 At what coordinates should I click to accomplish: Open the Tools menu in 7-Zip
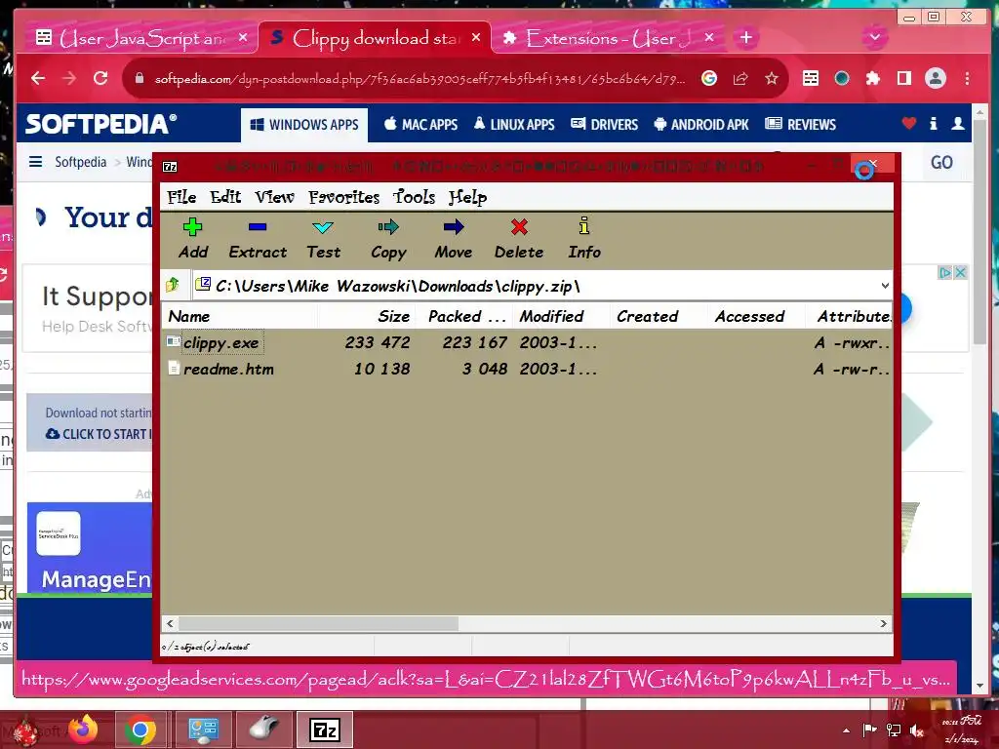(x=414, y=197)
